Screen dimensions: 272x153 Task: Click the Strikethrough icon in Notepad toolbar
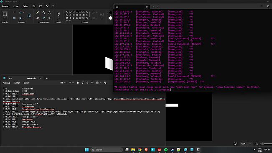pyautogui.click(x=87, y=83)
